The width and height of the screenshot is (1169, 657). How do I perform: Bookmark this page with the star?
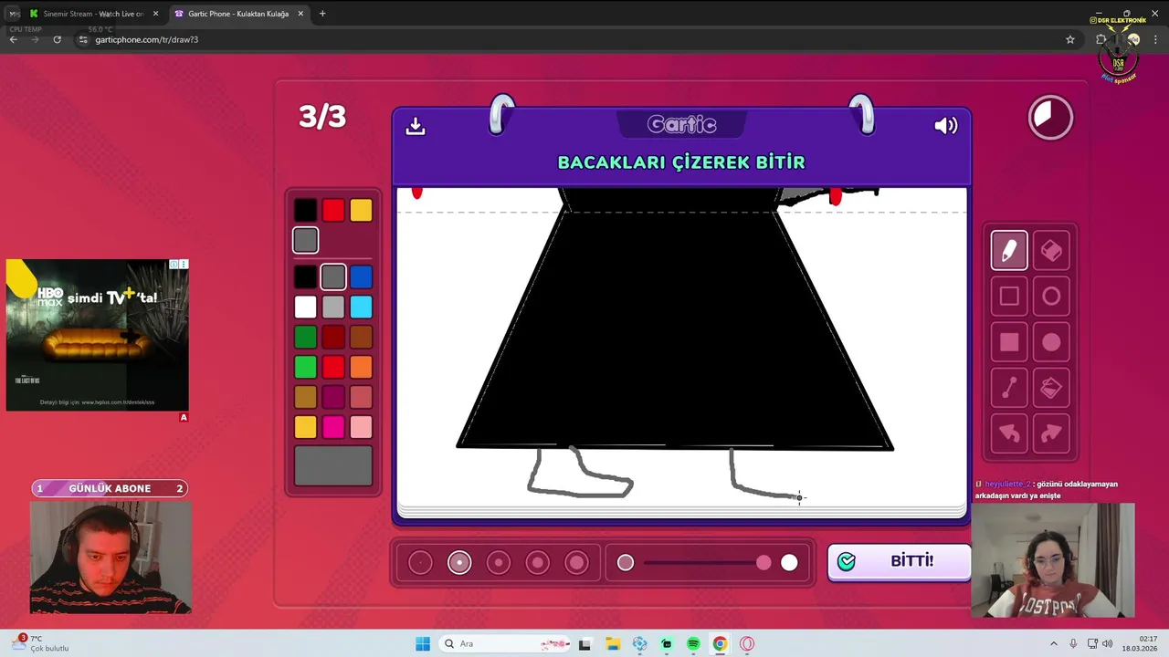click(1070, 39)
